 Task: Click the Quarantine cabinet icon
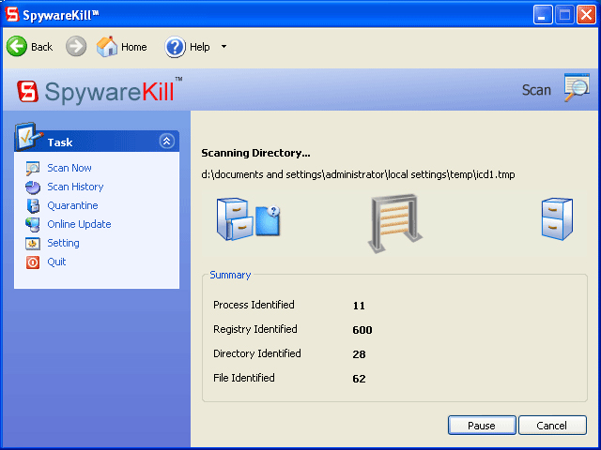coord(33,206)
